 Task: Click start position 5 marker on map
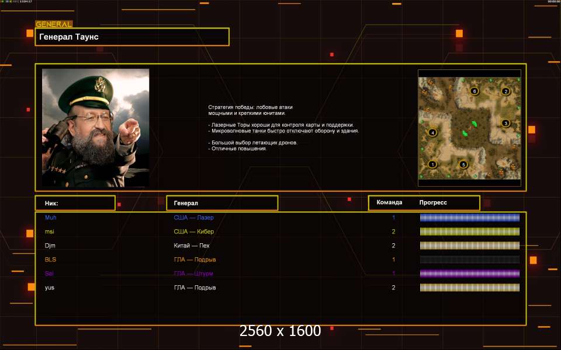pyautogui.click(x=463, y=164)
